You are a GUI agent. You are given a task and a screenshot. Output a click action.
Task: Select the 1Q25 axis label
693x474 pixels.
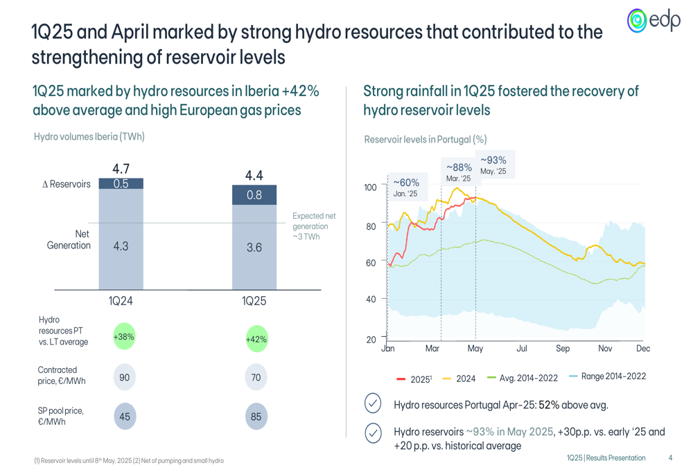pos(254,301)
